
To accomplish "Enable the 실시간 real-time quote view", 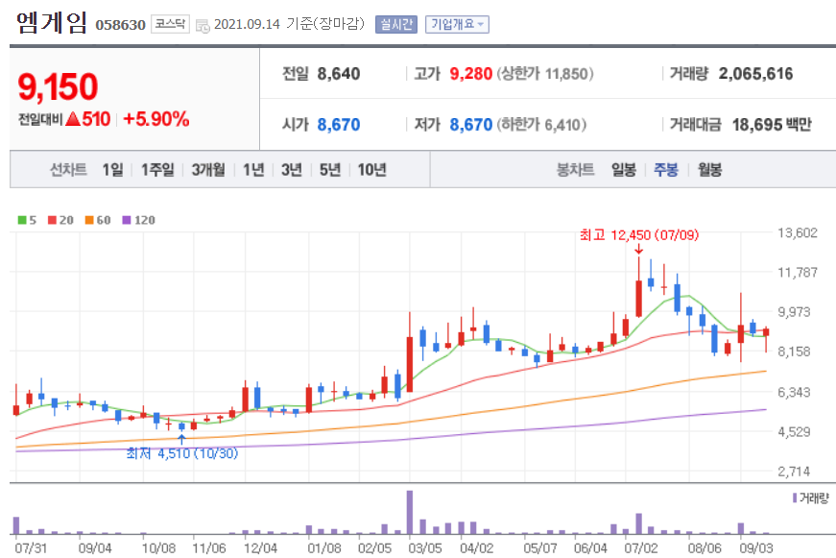I will point(398,26).
